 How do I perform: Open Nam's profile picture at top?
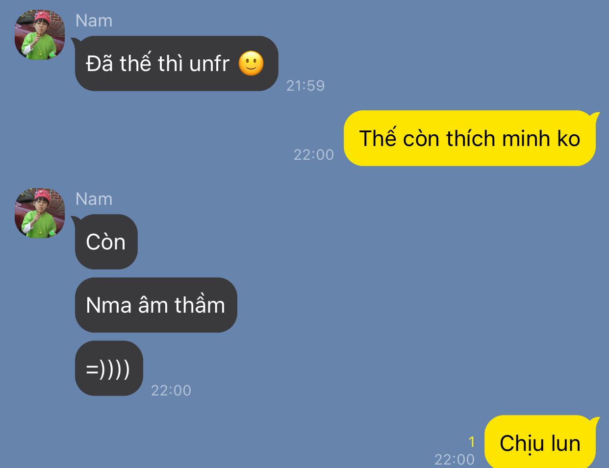pos(40,35)
